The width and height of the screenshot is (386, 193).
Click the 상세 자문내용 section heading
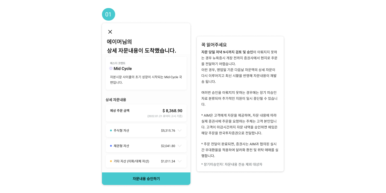116,100
